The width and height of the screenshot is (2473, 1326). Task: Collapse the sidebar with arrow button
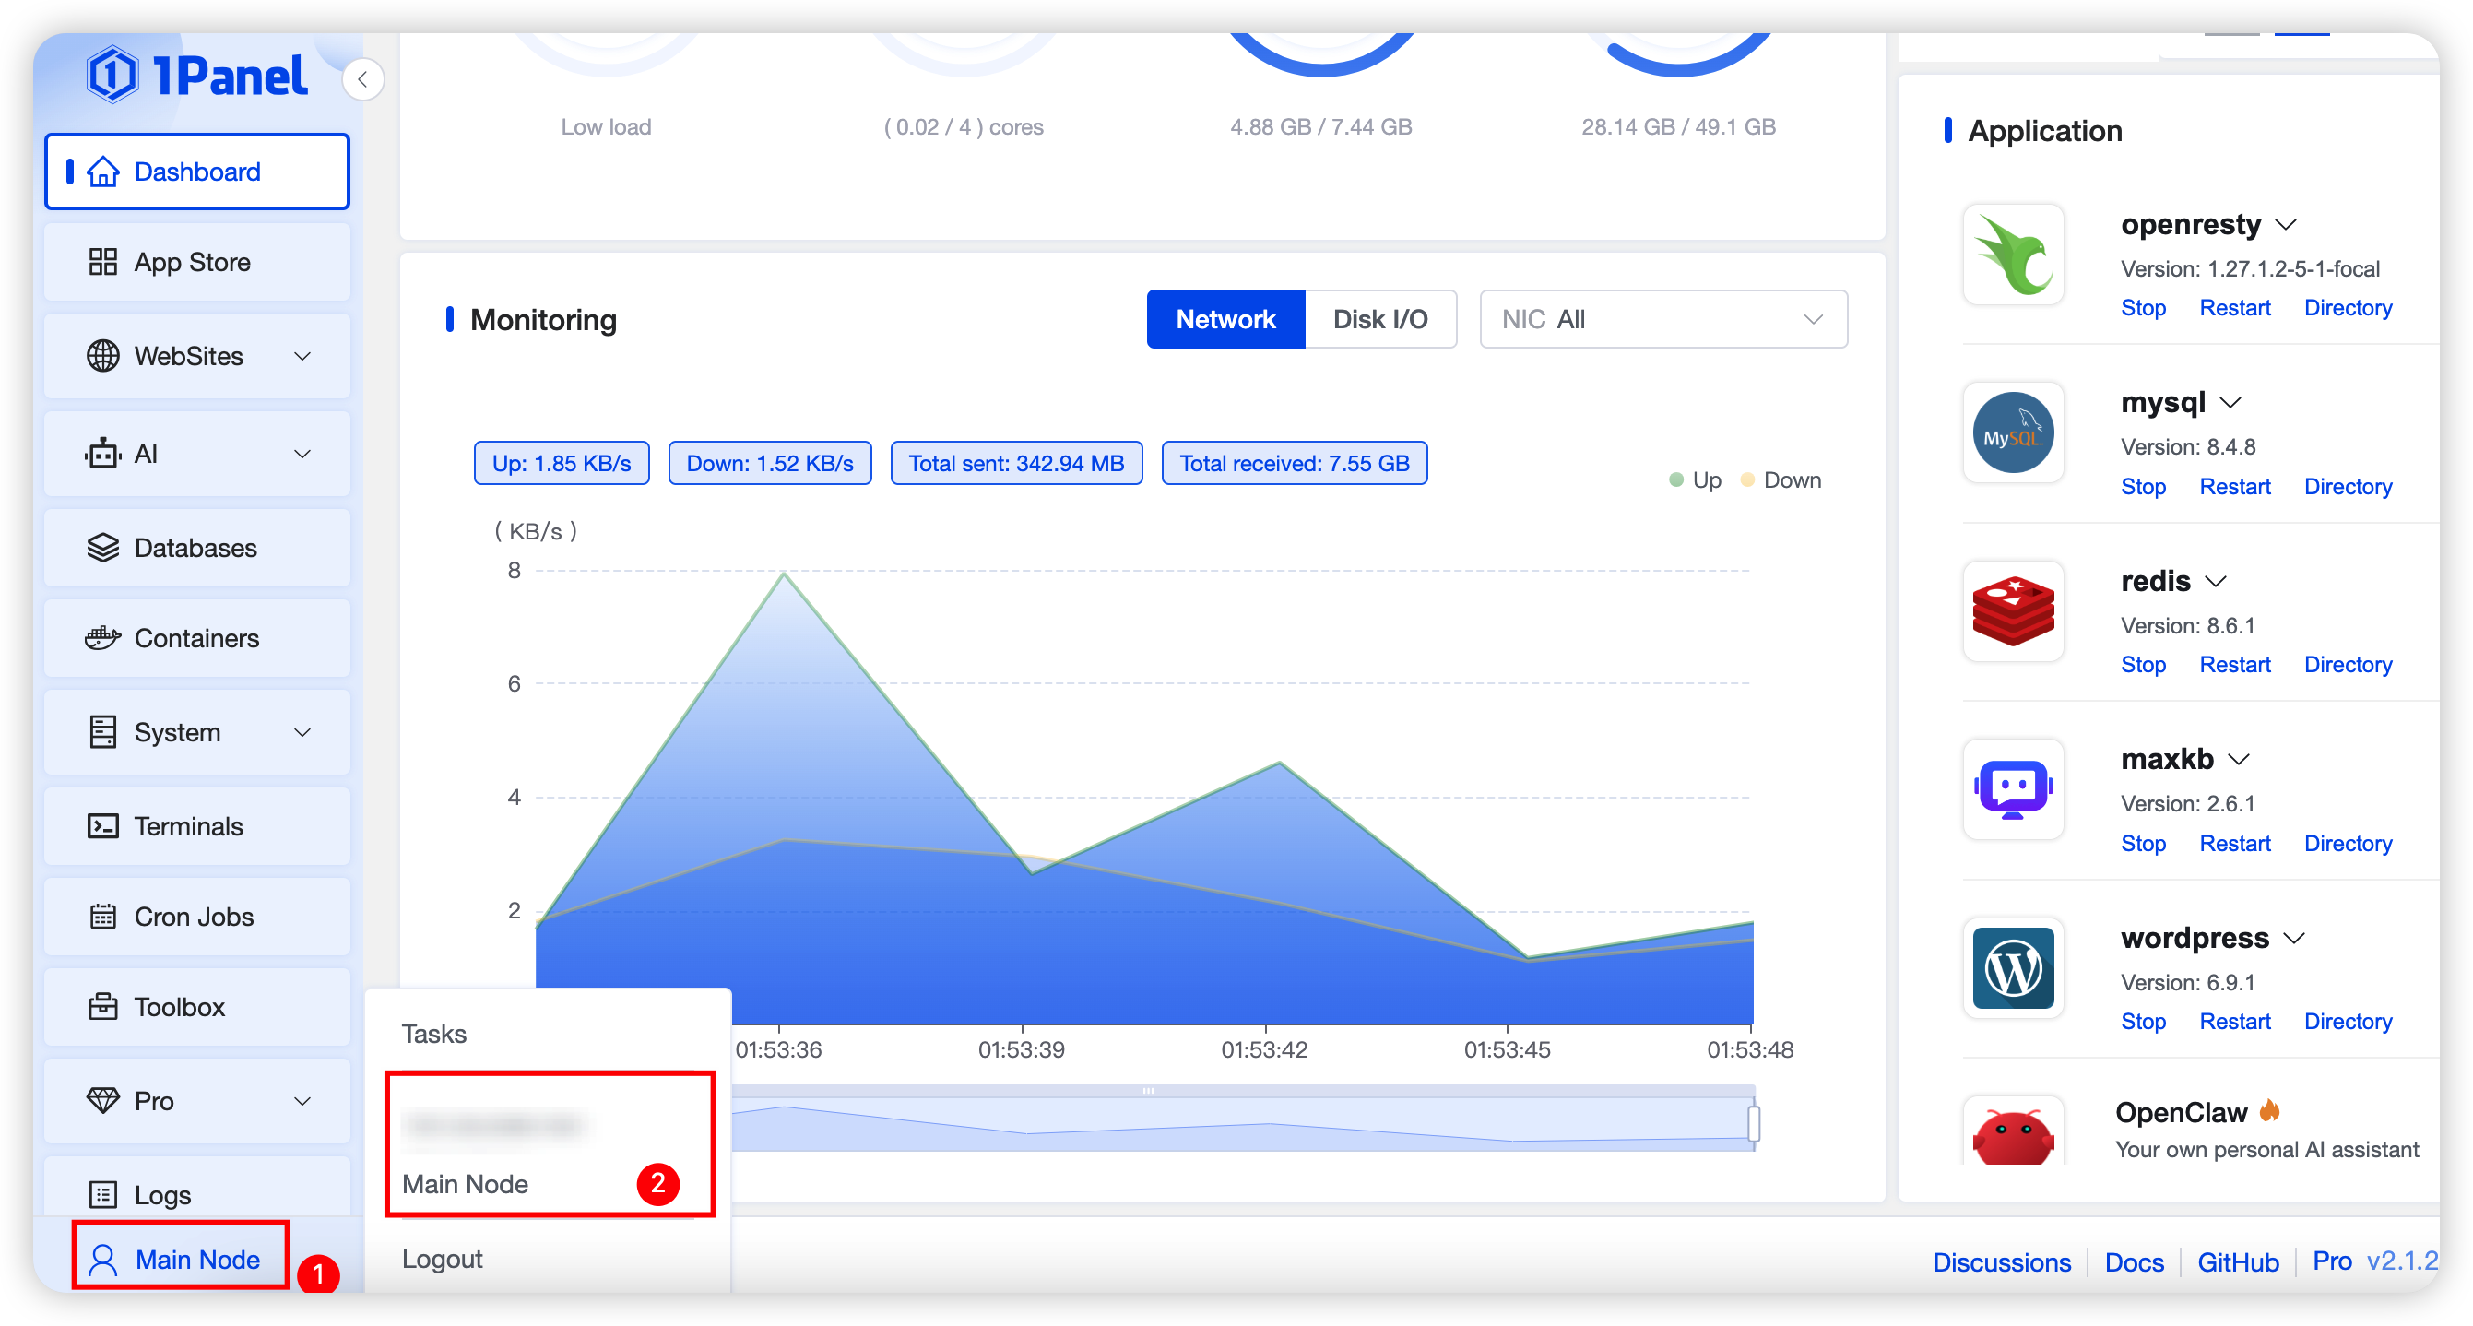click(x=363, y=79)
